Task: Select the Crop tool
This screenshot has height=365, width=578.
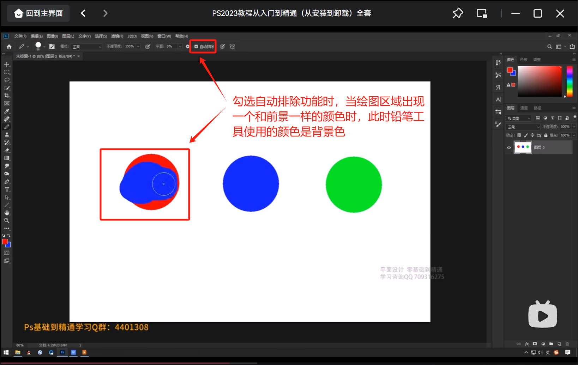Action: pos(7,96)
